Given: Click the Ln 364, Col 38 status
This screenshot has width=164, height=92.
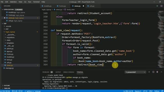Looking at the screenshot, I should tap(128, 91).
